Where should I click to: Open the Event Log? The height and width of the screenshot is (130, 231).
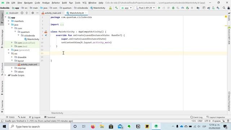coord(196,117)
